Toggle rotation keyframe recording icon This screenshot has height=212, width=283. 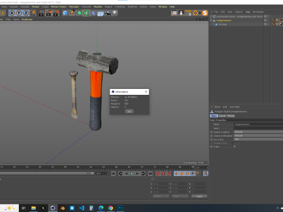tap(187, 174)
